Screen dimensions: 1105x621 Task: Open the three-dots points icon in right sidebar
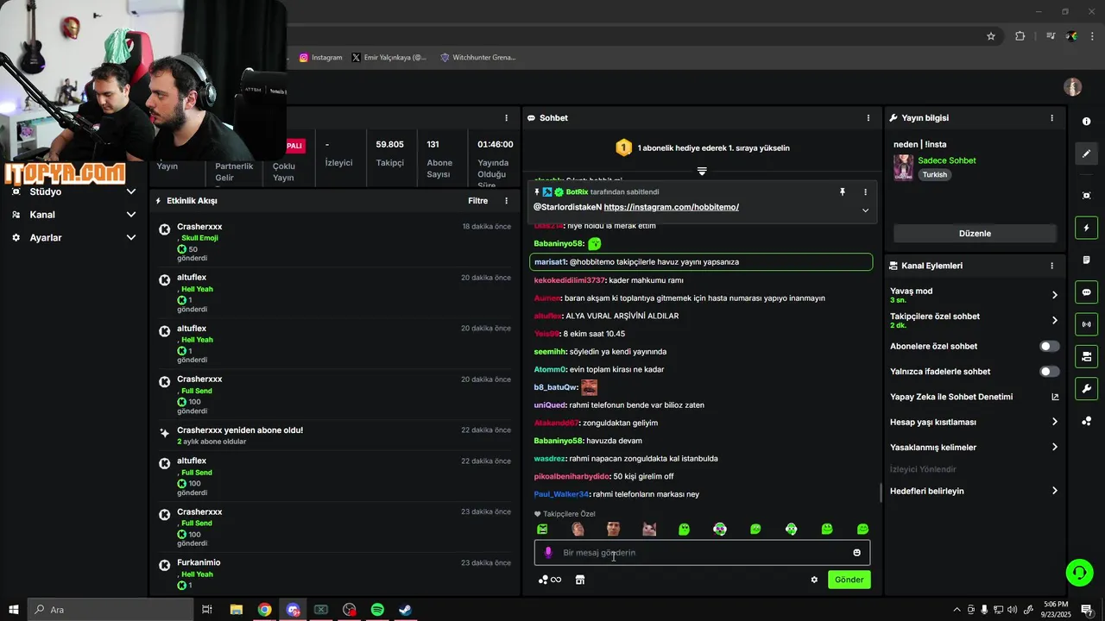tap(1086, 421)
